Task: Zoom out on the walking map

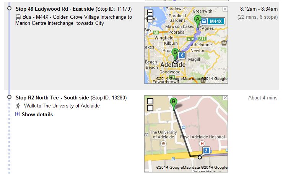Action: 150,108
